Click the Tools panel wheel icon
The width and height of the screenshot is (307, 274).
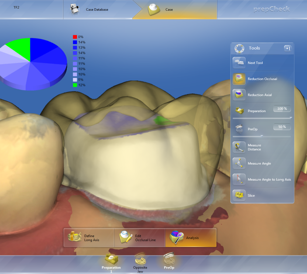[x=239, y=48]
